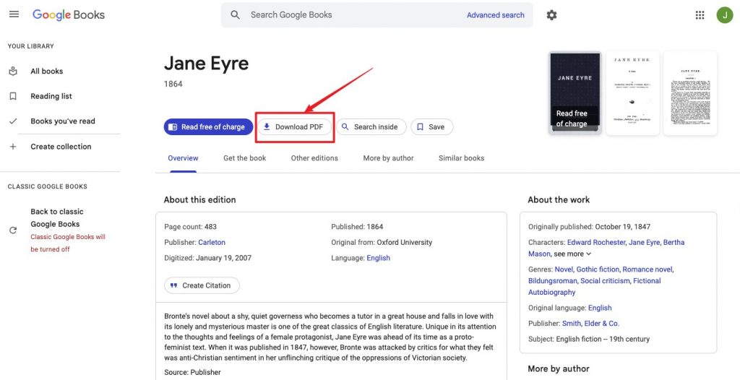
Task: Click the search magnifier icon
Action: pos(235,14)
